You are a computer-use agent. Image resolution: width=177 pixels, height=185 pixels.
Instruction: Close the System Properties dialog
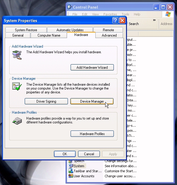(x=122, y=21)
